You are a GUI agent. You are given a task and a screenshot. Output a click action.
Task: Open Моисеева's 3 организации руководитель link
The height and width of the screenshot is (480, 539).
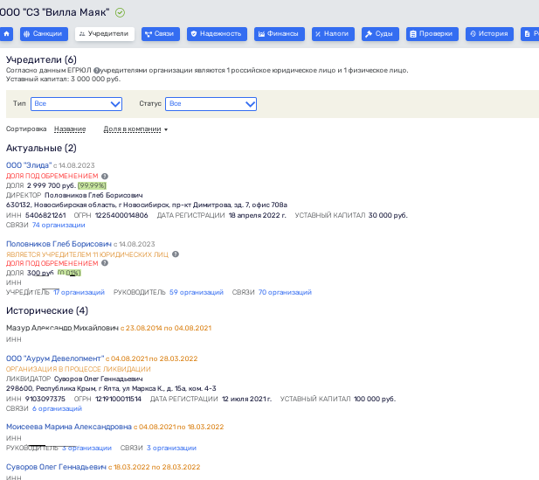pyautogui.click(x=86, y=448)
